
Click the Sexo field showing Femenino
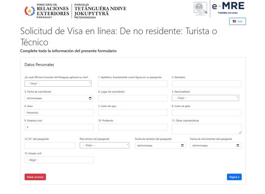(59, 113)
